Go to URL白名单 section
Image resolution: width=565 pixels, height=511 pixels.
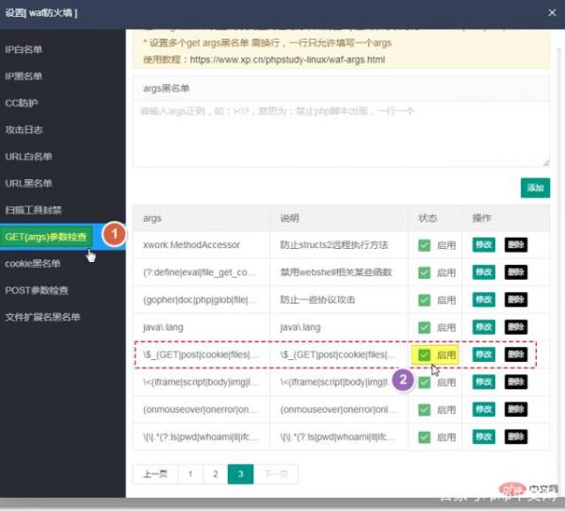tap(28, 157)
